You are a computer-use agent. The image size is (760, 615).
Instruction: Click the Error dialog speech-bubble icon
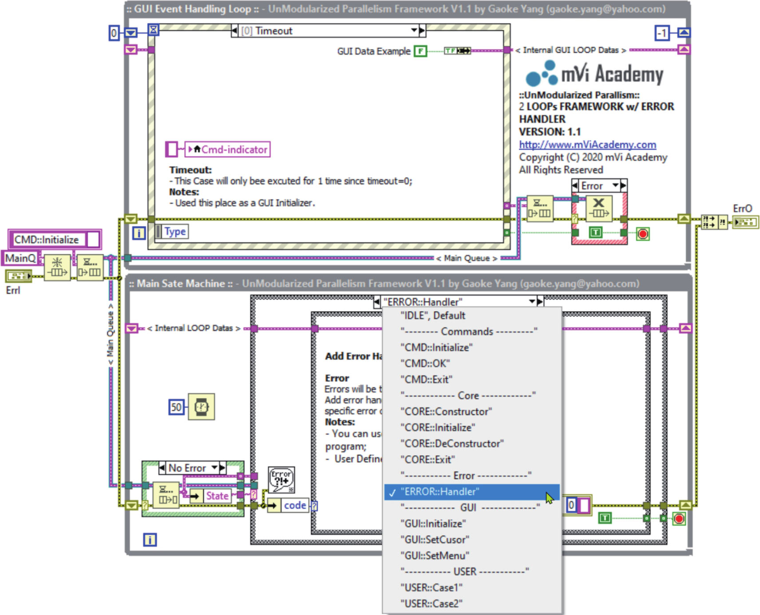pos(281,480)
